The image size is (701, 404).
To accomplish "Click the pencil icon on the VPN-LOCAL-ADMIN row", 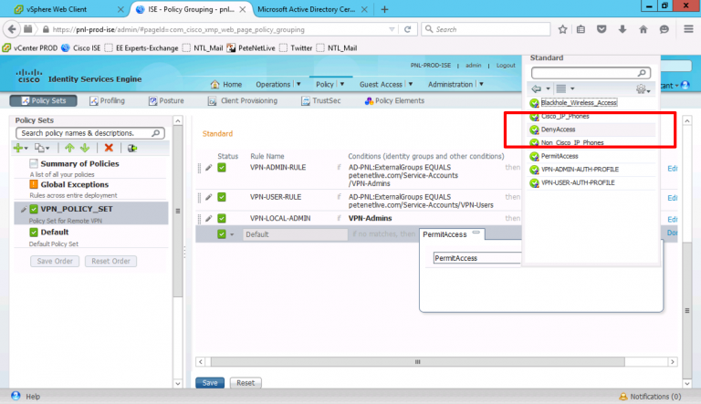I will tap(208, 219).
